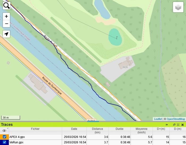Image resolution: width=186 pixels, height=145 pixels.
Task: Open the map search magnifier tool
Action: 7,6
